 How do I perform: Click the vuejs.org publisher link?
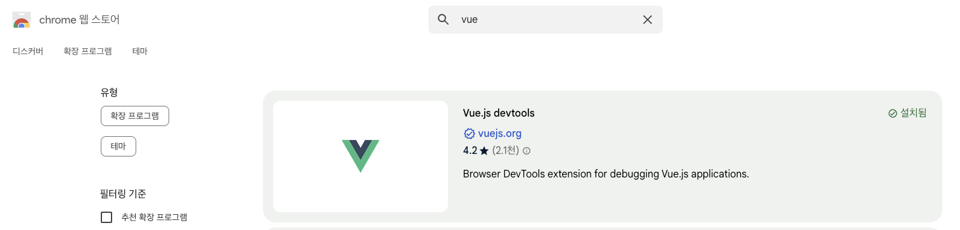(500, 133)
